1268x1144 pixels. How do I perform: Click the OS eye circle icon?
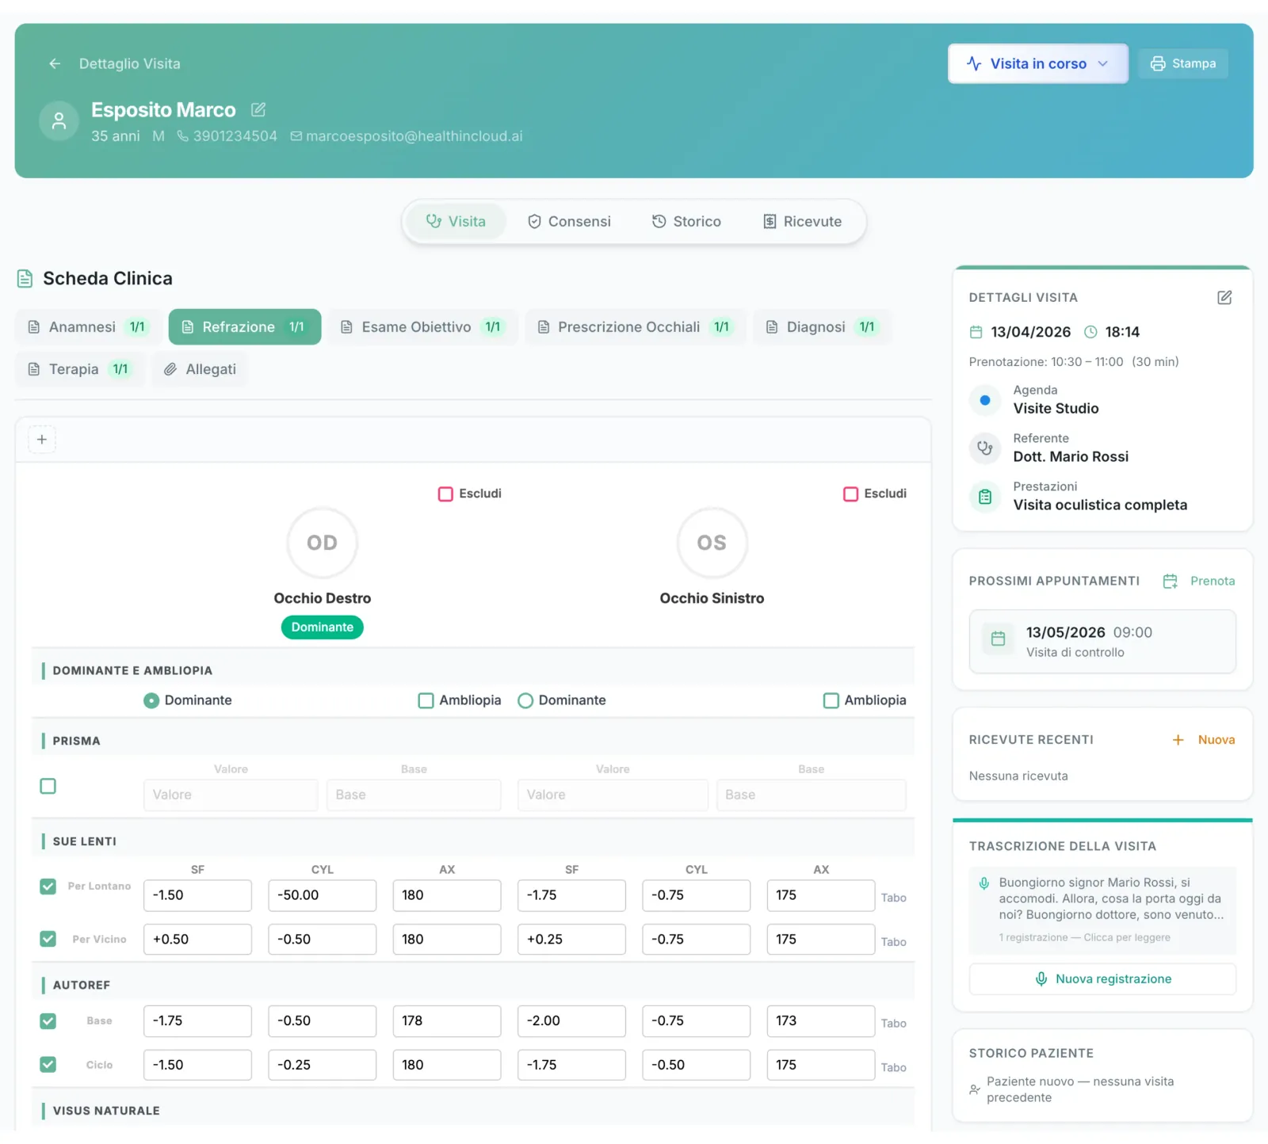[712, 543]
